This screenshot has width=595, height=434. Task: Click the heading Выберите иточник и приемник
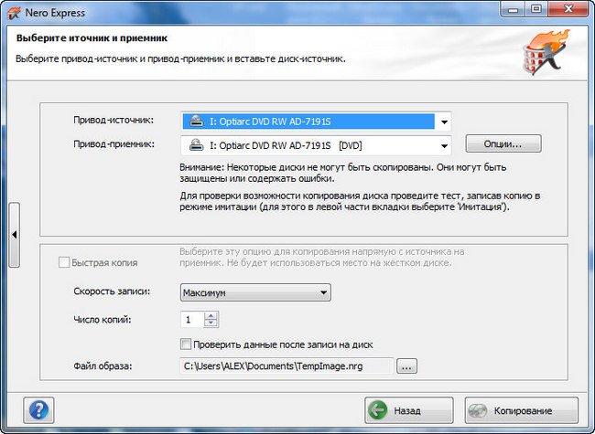(92, 38)
